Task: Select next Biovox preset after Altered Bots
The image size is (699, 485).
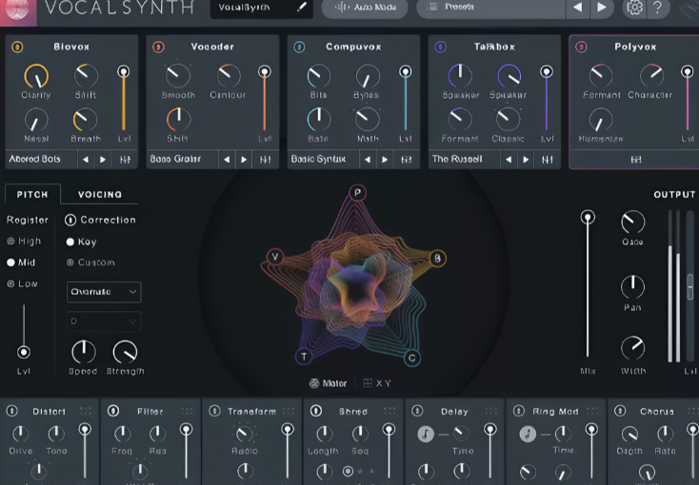Action: 103,160
